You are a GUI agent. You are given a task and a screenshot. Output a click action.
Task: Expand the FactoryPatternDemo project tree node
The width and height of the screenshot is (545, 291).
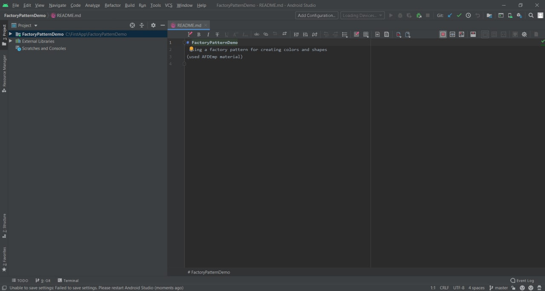(11, 34)
